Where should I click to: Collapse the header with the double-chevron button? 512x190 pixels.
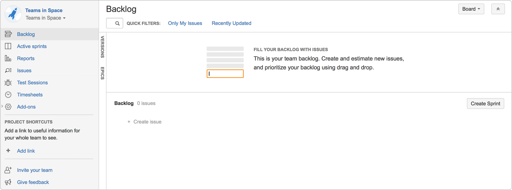(x=498, y=9)
